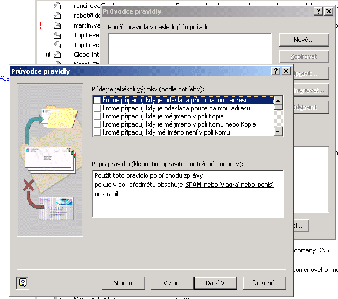Image resolution: width=338 pixels, height=299 pixels.
Task: Go back with the < Zpět button
Action: click(172, 283)
